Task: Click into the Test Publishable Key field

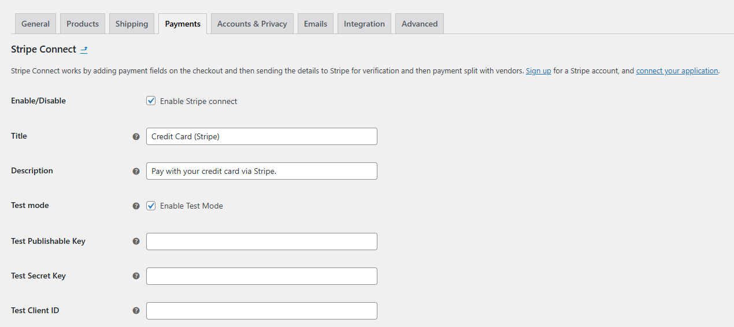Action: (262, 241)
